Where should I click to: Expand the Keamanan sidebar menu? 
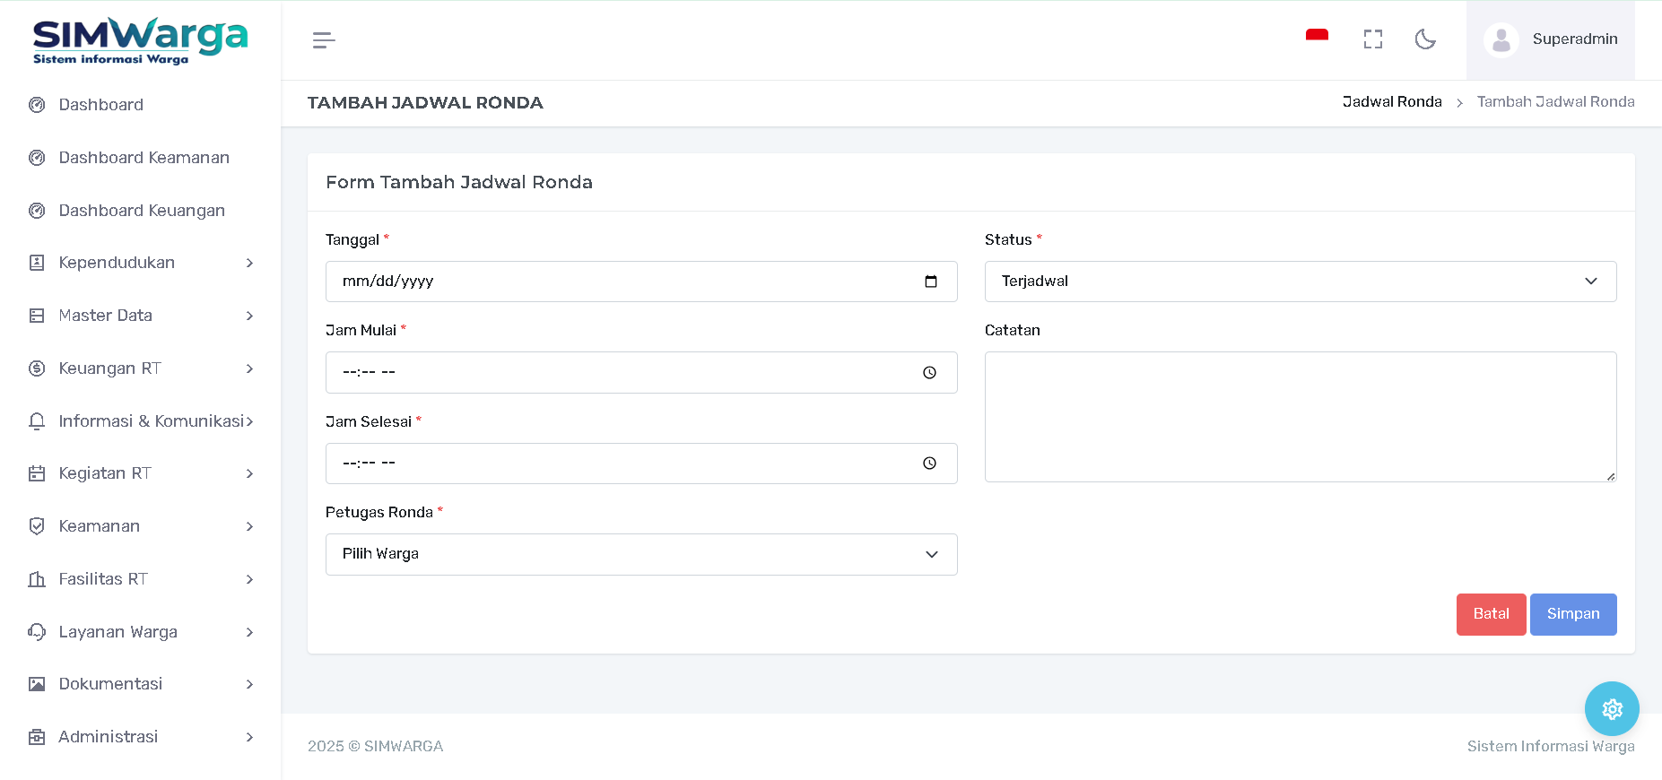140,526
